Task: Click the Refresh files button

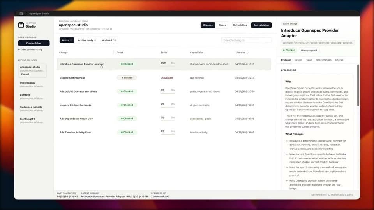Action: click(x=240, y=25)
